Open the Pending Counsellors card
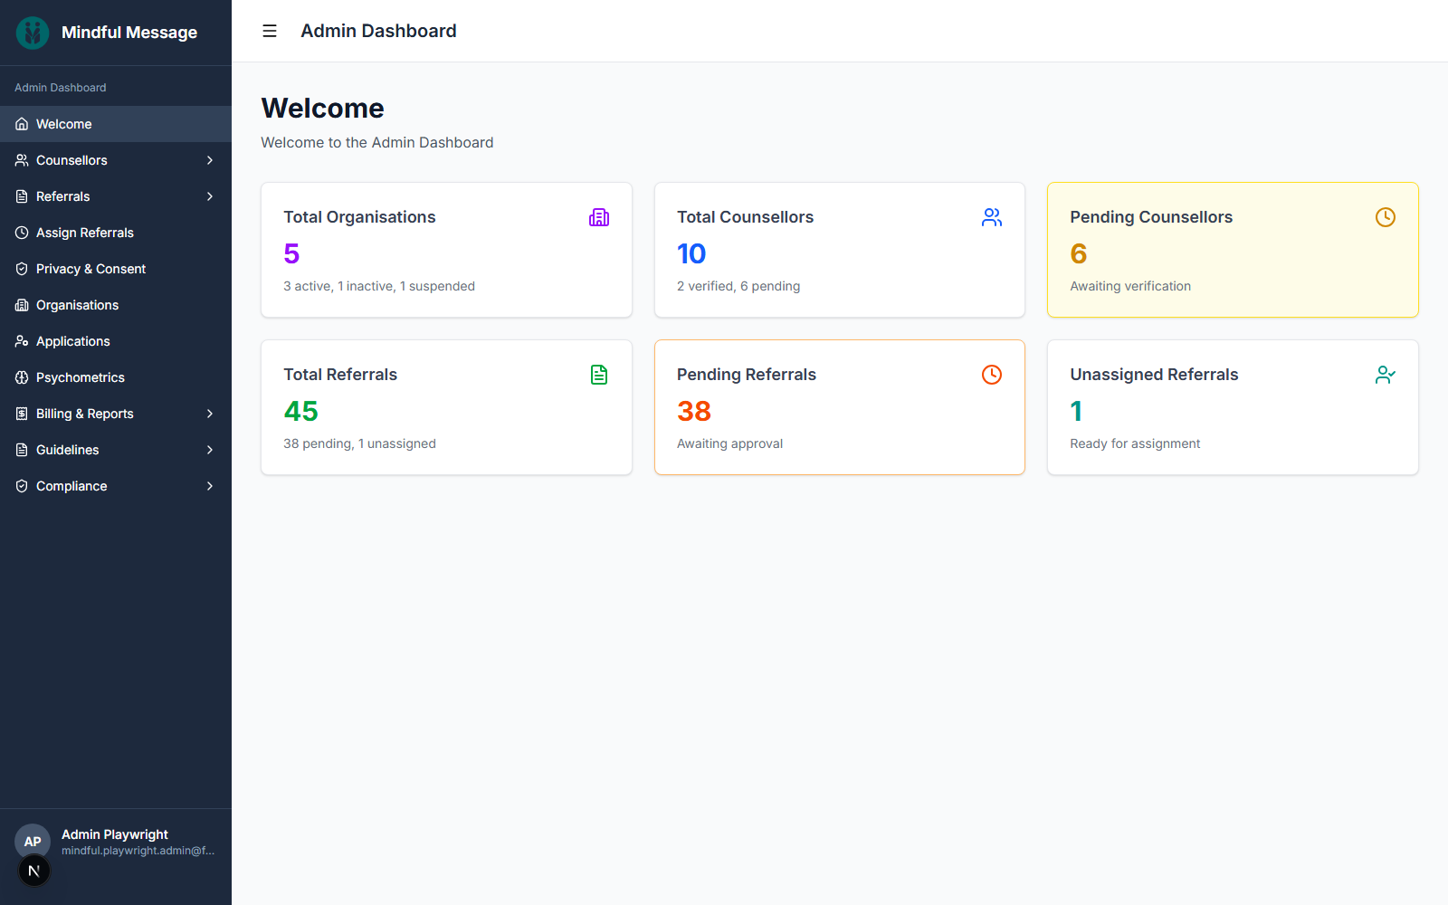The height and width of the screenshot is (905, 1448). [x=1233, y=250]
